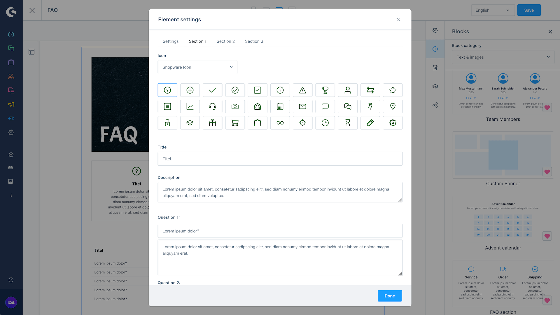Select the checkmark circle icon toggle

(235, 90)
